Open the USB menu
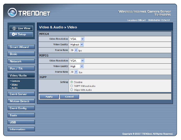 tap(21, 122)
